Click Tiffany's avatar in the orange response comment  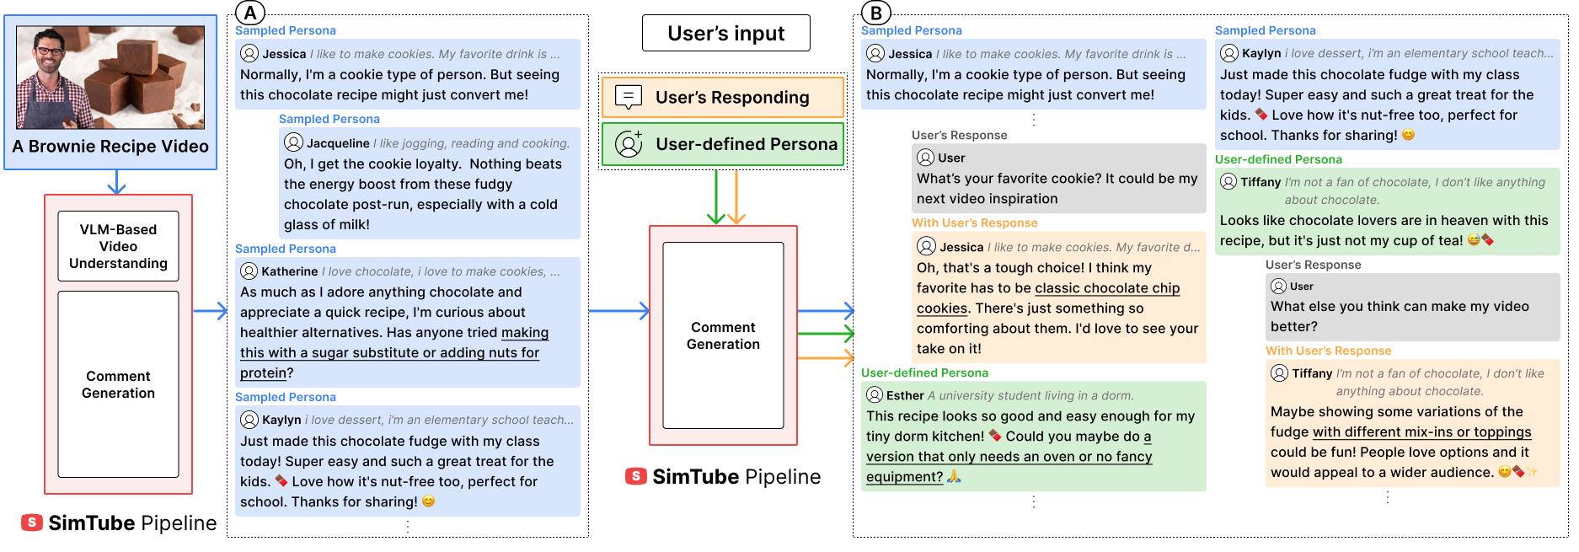(1279, 372)
